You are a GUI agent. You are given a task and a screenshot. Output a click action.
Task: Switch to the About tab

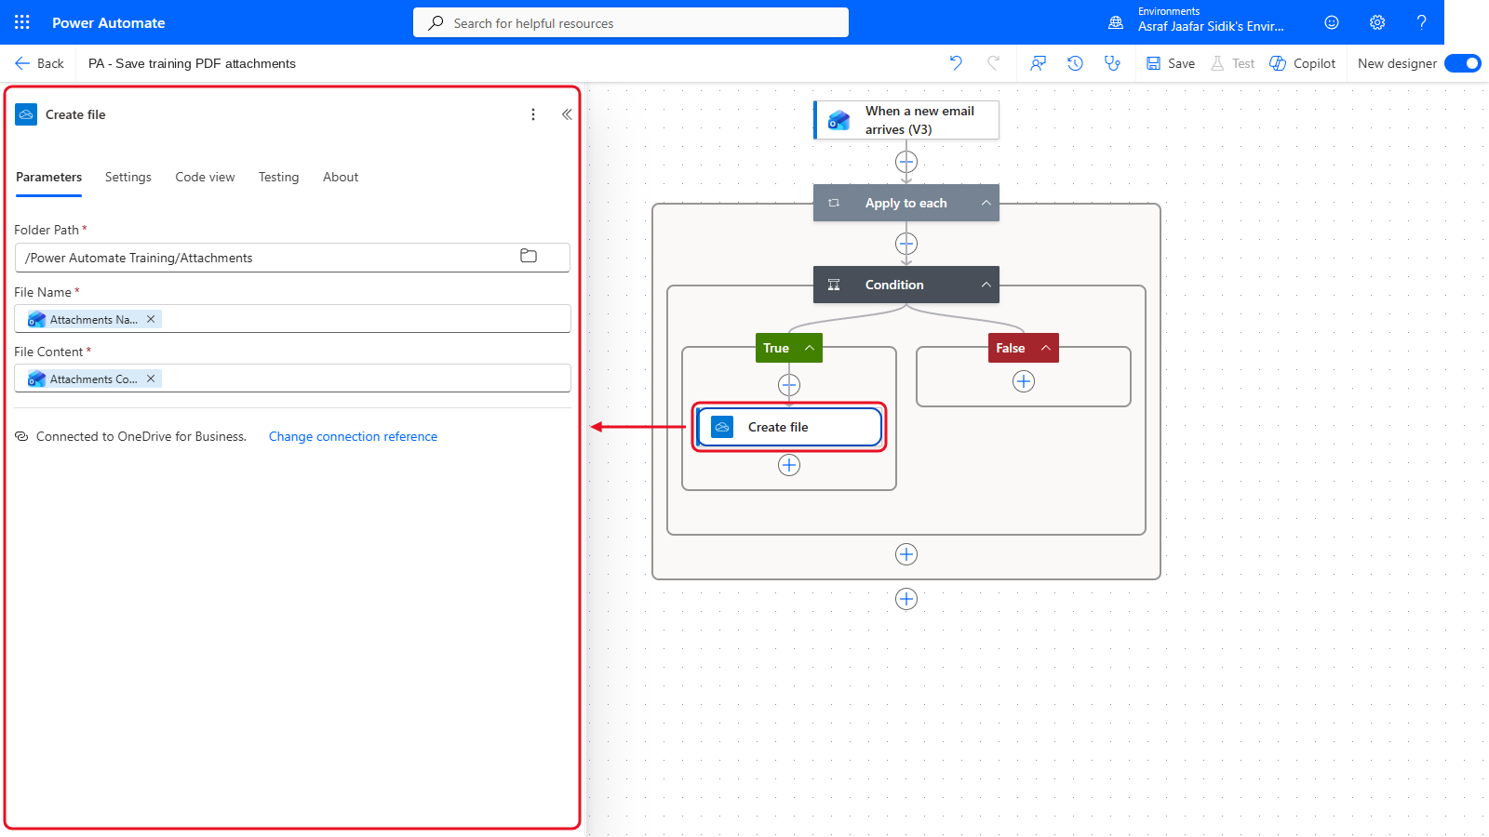click(x=341, y=177)
